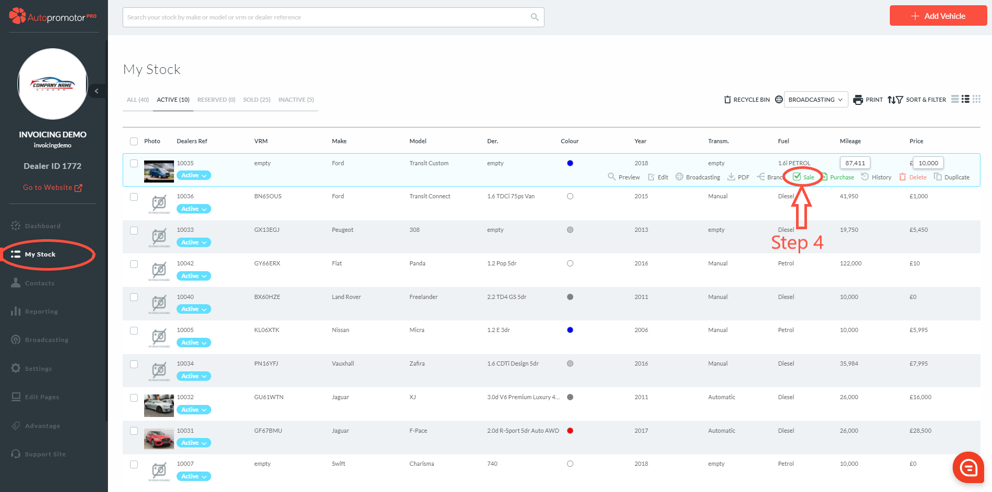Open Contacts in the sidebar
This screenshot has width=992, height=492.
(39, 283)
